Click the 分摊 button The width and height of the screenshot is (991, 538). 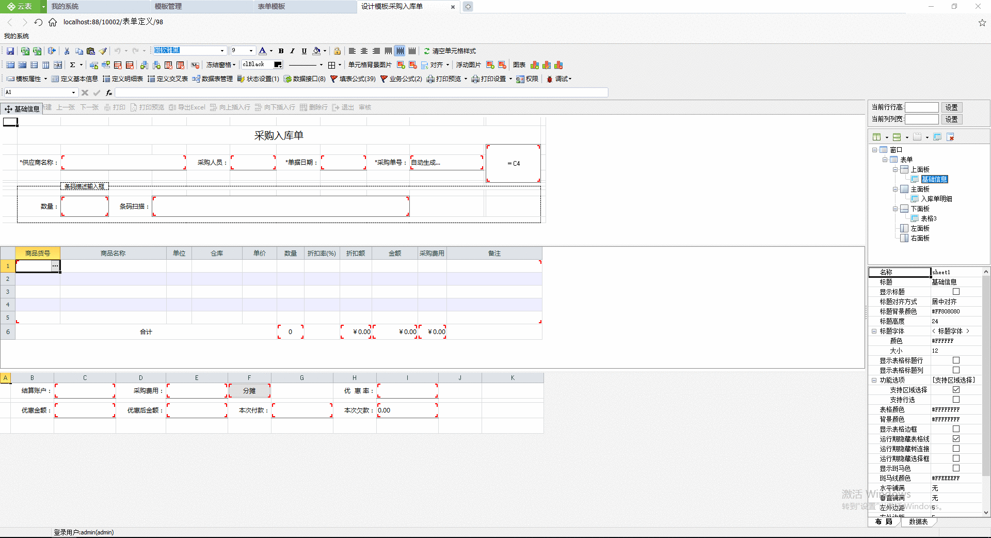(x=249, y=391)
